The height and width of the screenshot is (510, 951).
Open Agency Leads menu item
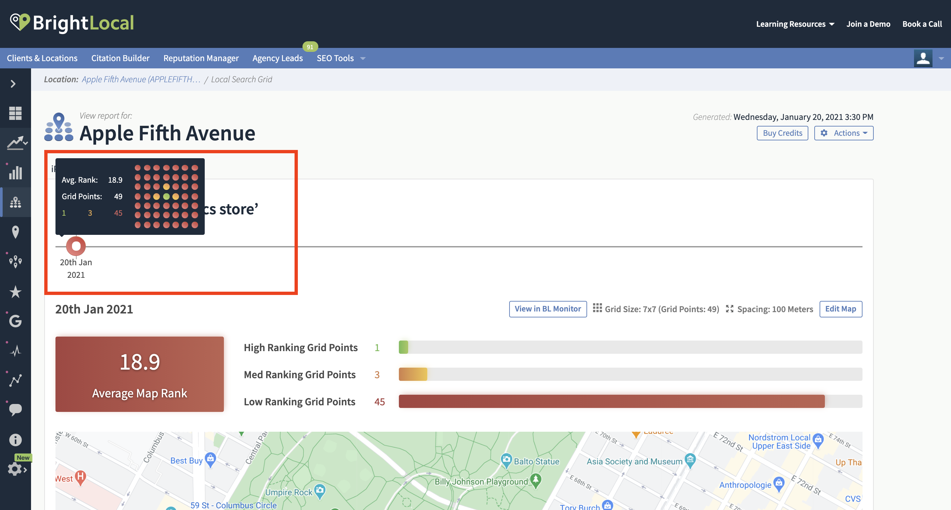(x=277, y=58)
